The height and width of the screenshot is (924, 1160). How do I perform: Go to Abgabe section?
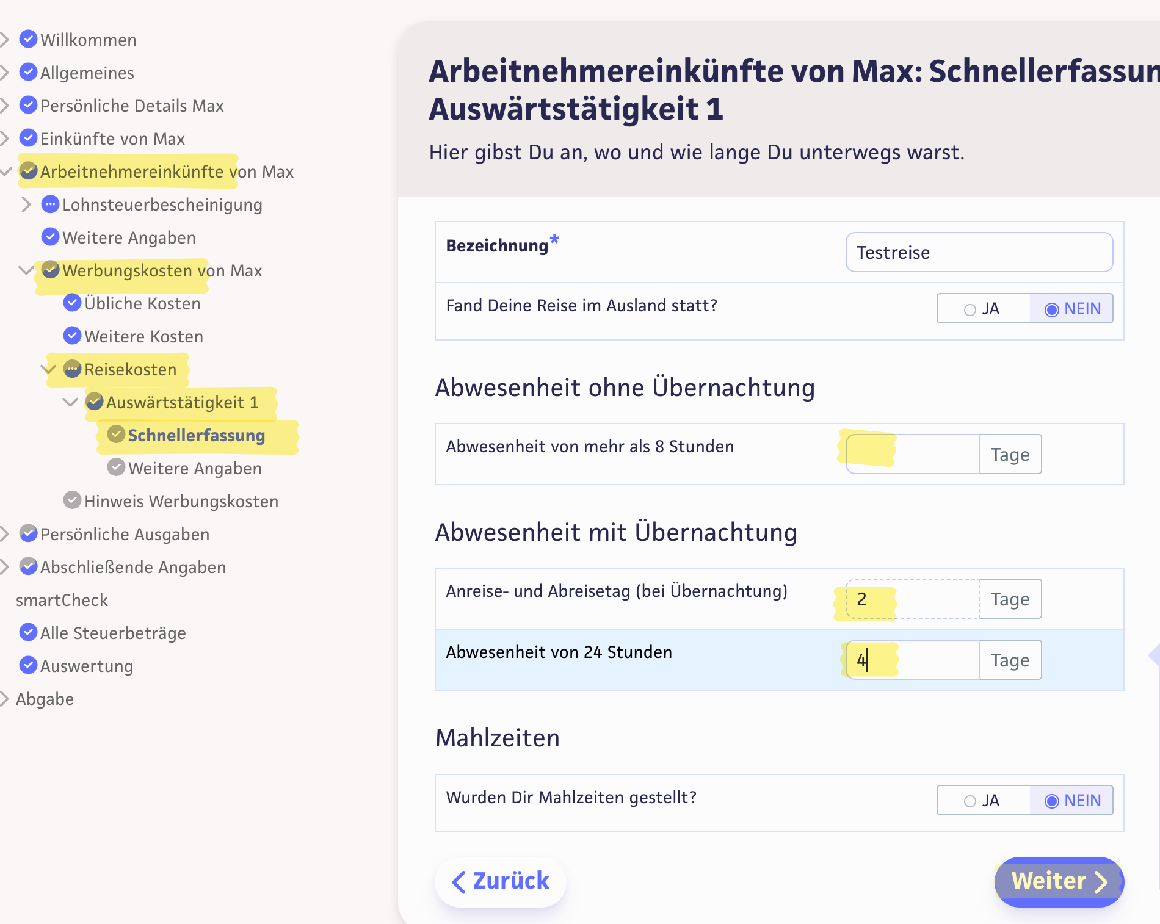coord(45,699)
